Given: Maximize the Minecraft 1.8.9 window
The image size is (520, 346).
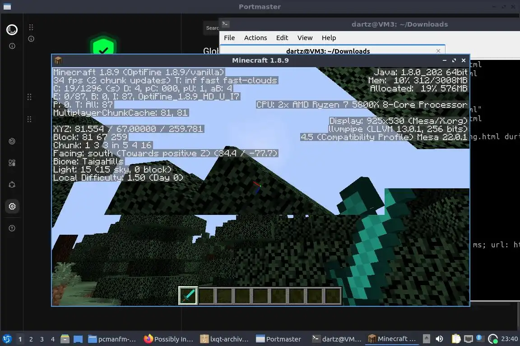Looking at the screenshot, I should [454, 60].
